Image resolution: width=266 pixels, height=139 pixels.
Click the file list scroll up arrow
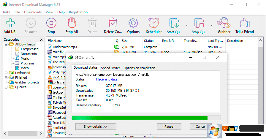pos(260,40)
